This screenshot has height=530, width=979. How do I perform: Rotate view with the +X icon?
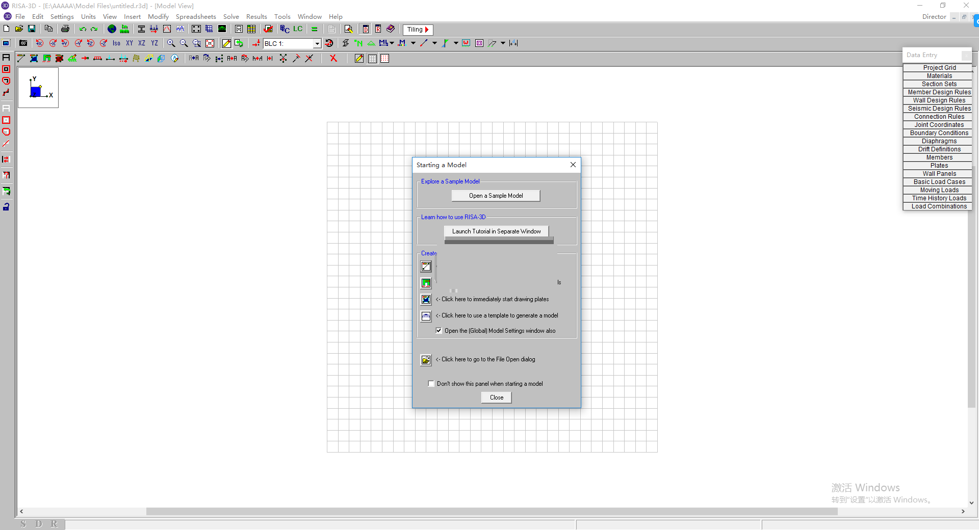40,43
